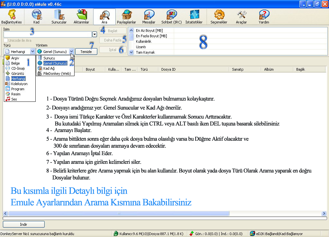Choose Program in file type list

(20, 89)
